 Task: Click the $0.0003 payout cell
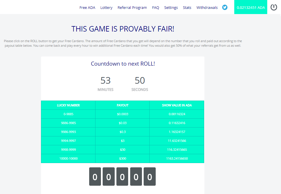point(122,114)
